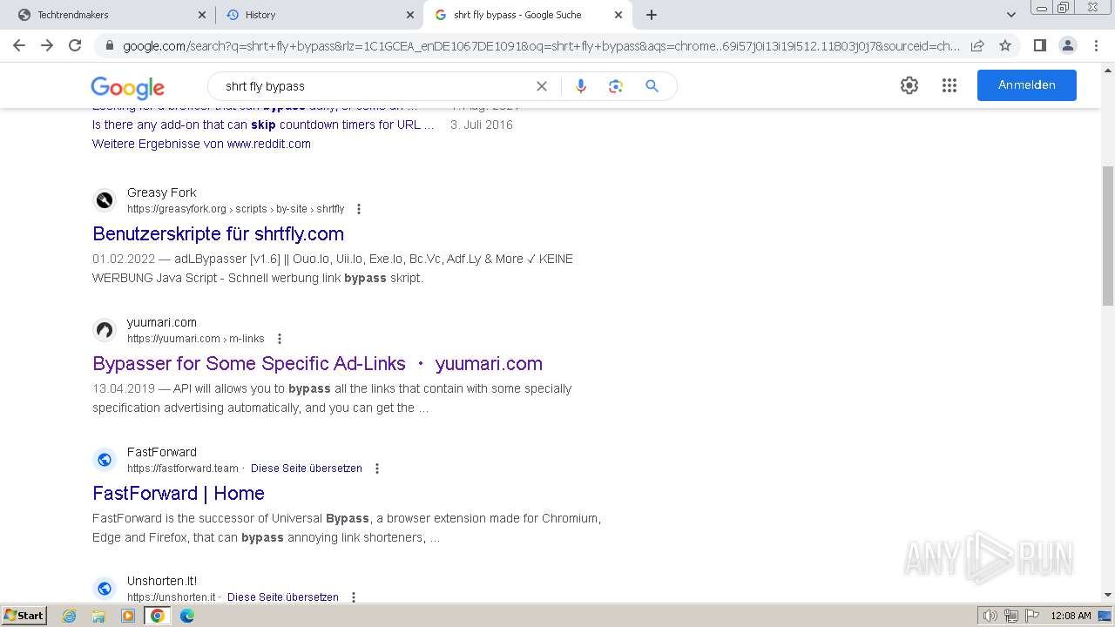Open more options for FastForward result

pyautogui.click(x=377, y=469)
